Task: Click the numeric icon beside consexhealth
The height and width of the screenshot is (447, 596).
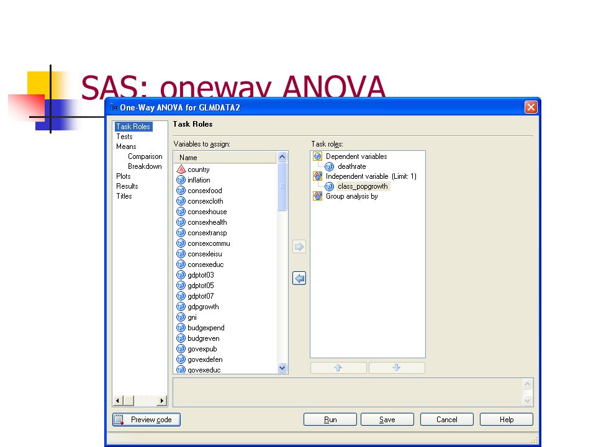Action: click(x=181, y=222)
